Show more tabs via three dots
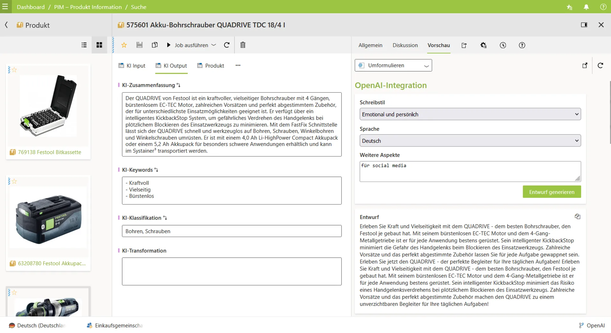Viewport: 611px width, 333px height. pos(238,65)
